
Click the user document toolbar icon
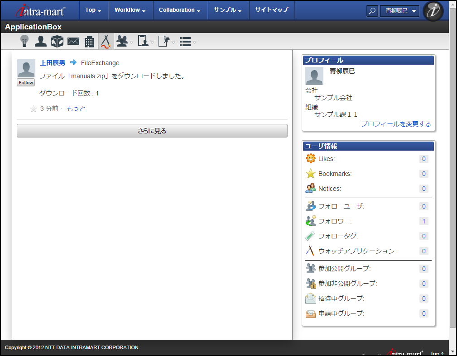pos(143,41)
